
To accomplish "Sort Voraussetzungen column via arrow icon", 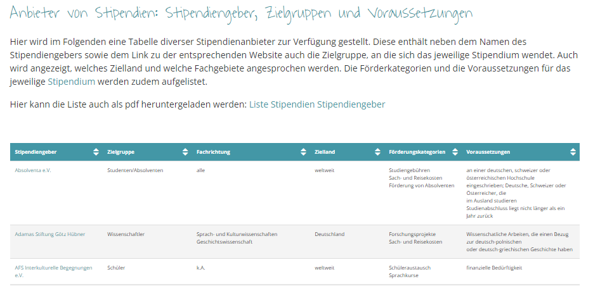I will [573, 152].
